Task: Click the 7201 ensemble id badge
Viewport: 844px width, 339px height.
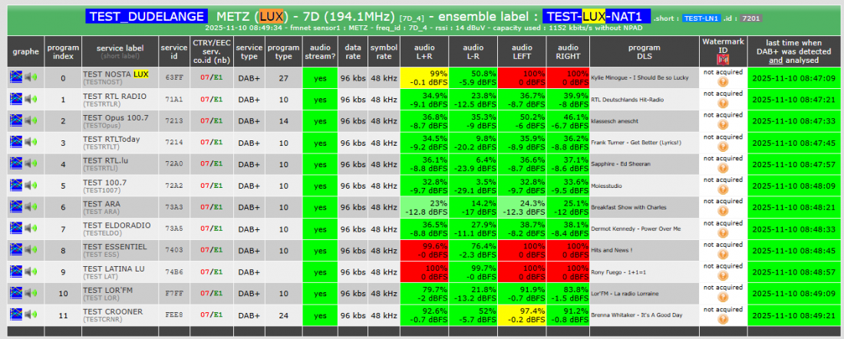Action: (x=750, y=18)
